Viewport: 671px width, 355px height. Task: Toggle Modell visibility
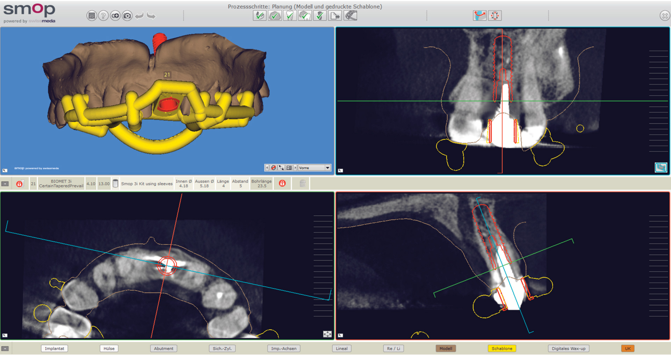pyautogui.click(x=446, y=348)
